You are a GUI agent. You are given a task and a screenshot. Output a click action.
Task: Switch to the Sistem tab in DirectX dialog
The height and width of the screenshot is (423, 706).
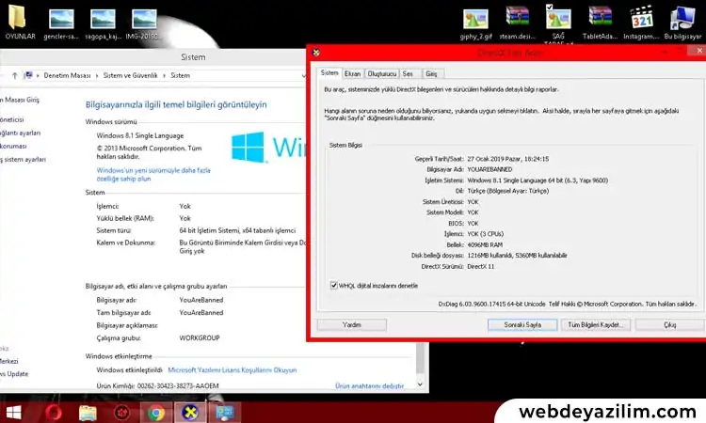329,72
